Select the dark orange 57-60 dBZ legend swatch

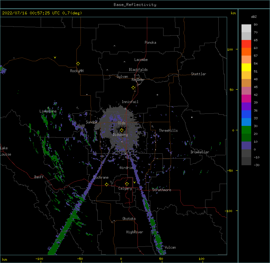[x=246, y=52]
